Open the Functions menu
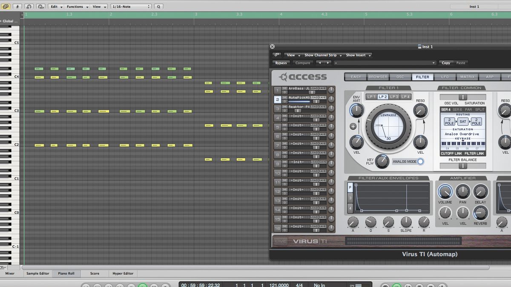This screenshot has height=287, width=511. (76, 6)
